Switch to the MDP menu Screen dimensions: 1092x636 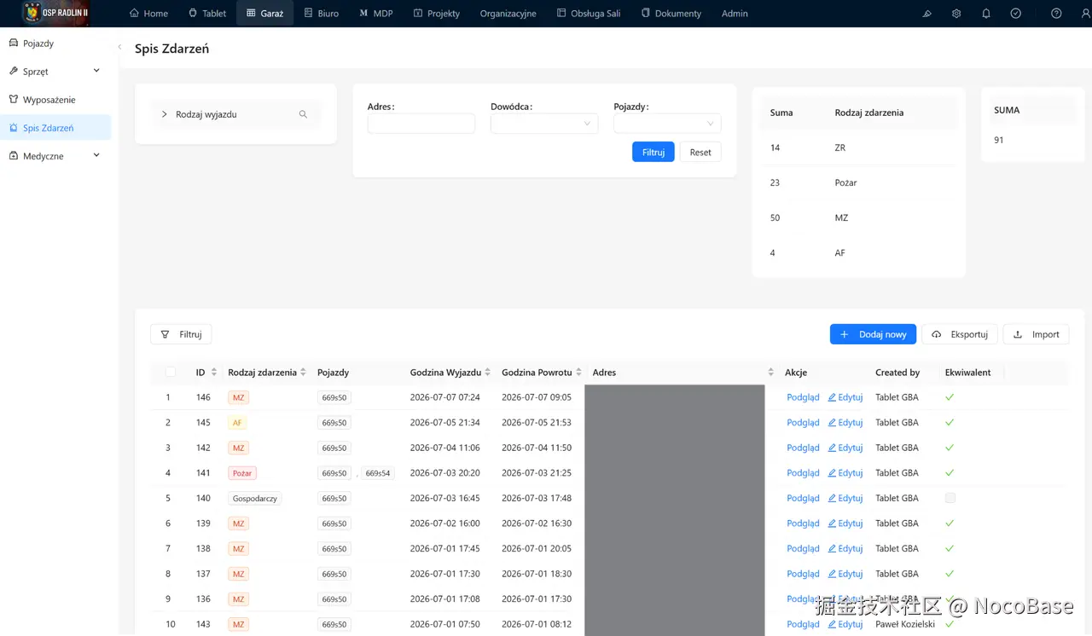coord(376,14)
